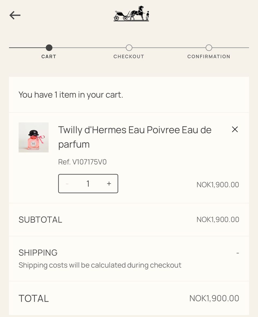Click the shipping costs checkout note

100,265
